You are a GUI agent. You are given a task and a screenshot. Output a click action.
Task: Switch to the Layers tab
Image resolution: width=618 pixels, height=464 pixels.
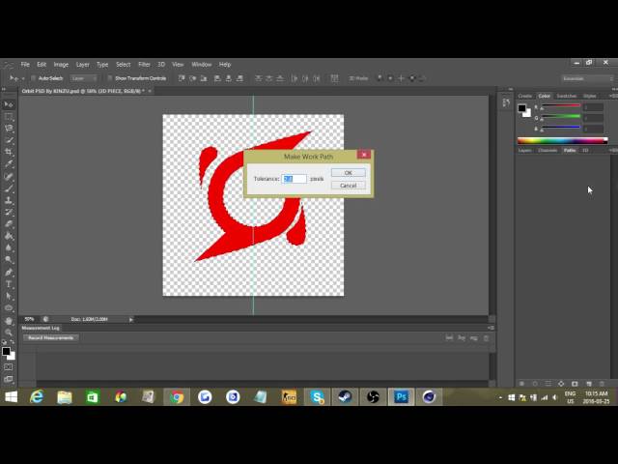click(524, 151)
